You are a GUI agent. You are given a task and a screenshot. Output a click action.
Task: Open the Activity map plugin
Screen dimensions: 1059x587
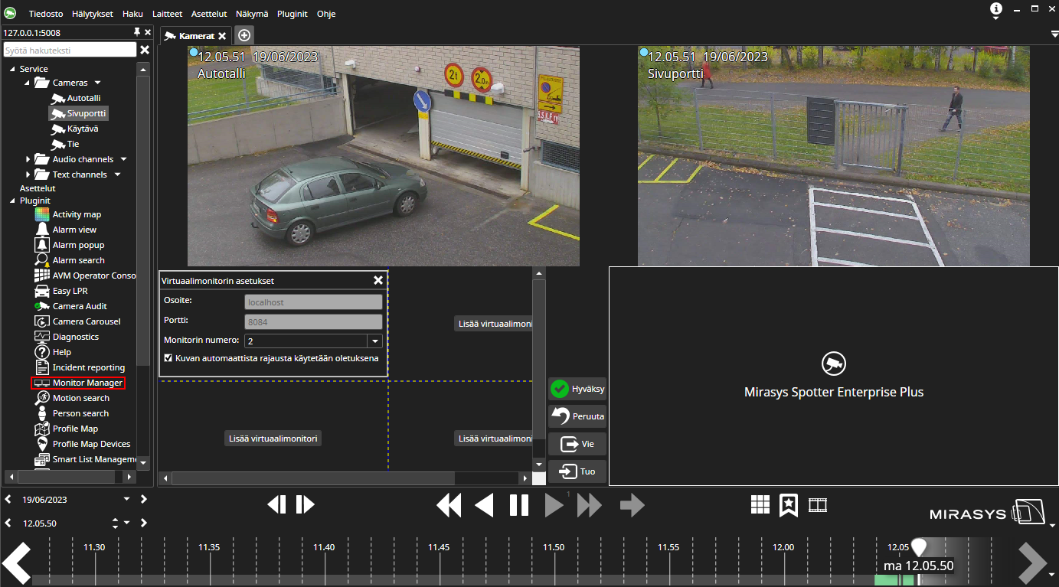click(x=77, y=214)
